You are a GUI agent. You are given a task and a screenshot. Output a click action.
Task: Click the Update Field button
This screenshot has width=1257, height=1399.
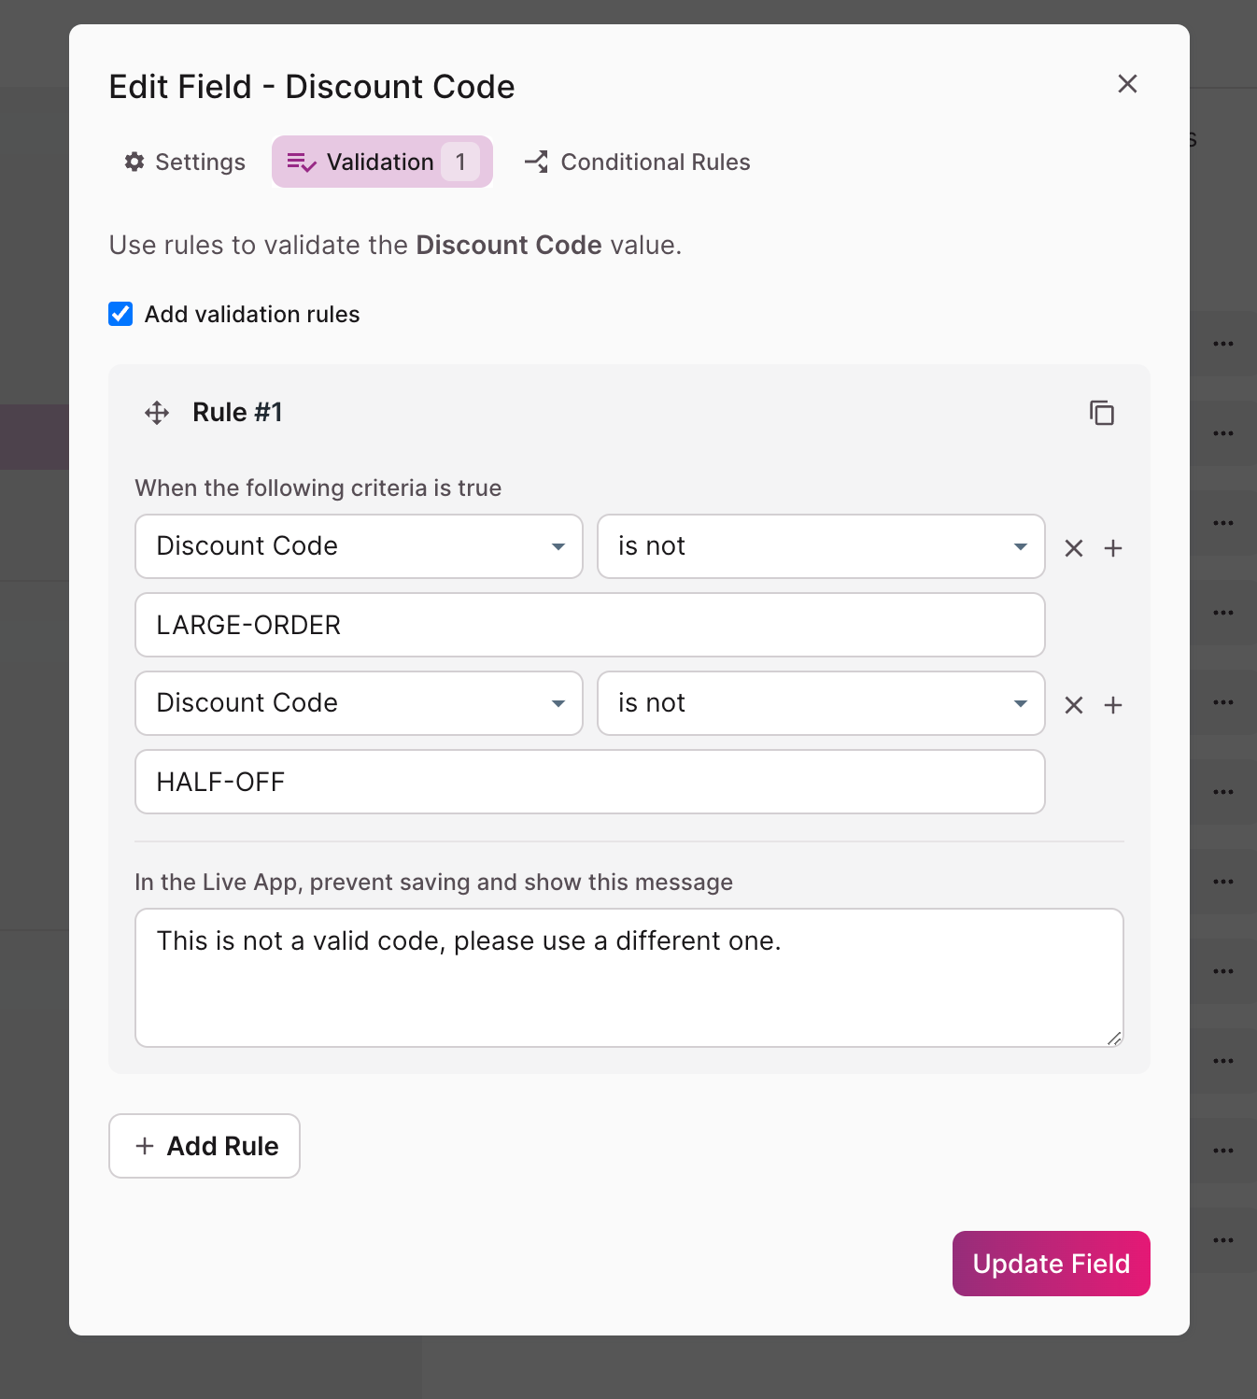point(1051,1264)
